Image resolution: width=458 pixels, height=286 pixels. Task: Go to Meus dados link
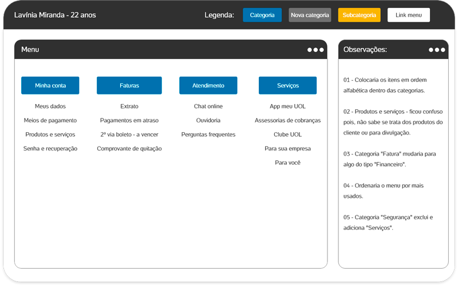50,106
